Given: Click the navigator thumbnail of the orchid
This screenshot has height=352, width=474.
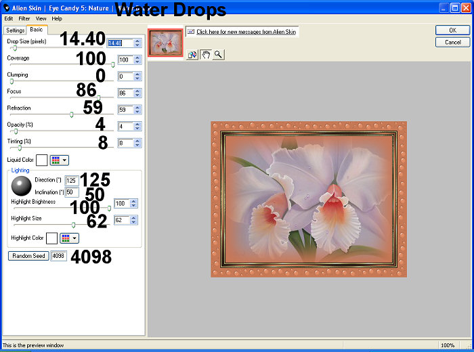Looking at the screenshot, I should point(165,43).
